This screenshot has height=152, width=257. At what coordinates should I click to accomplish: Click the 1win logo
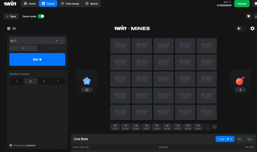tap(10, 4)
